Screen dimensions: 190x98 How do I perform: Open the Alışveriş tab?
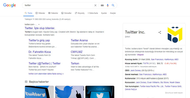click(x=80, y=13)
